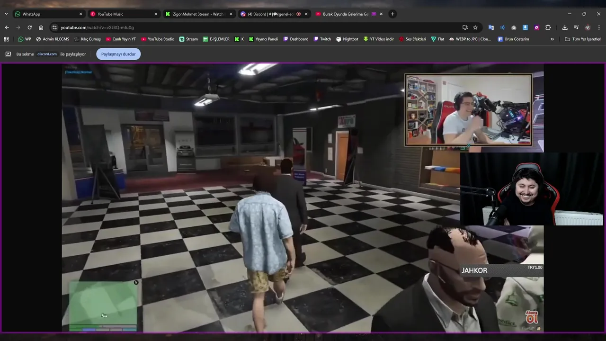
Task: Open the bookmark labeled K
Action: [239, 39]
